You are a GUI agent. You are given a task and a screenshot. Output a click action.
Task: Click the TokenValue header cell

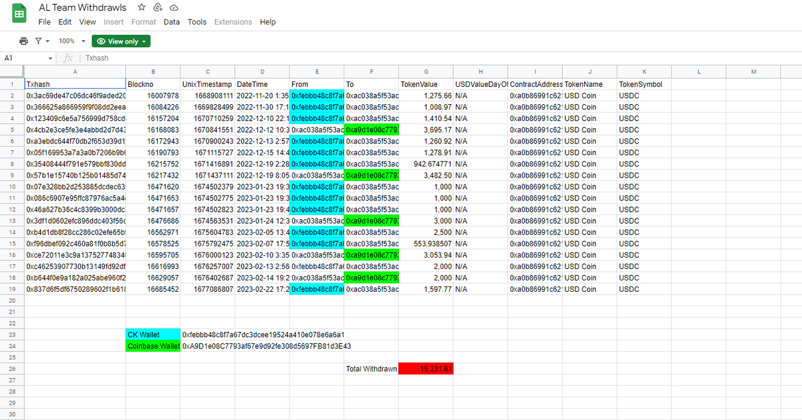(426, 85)
